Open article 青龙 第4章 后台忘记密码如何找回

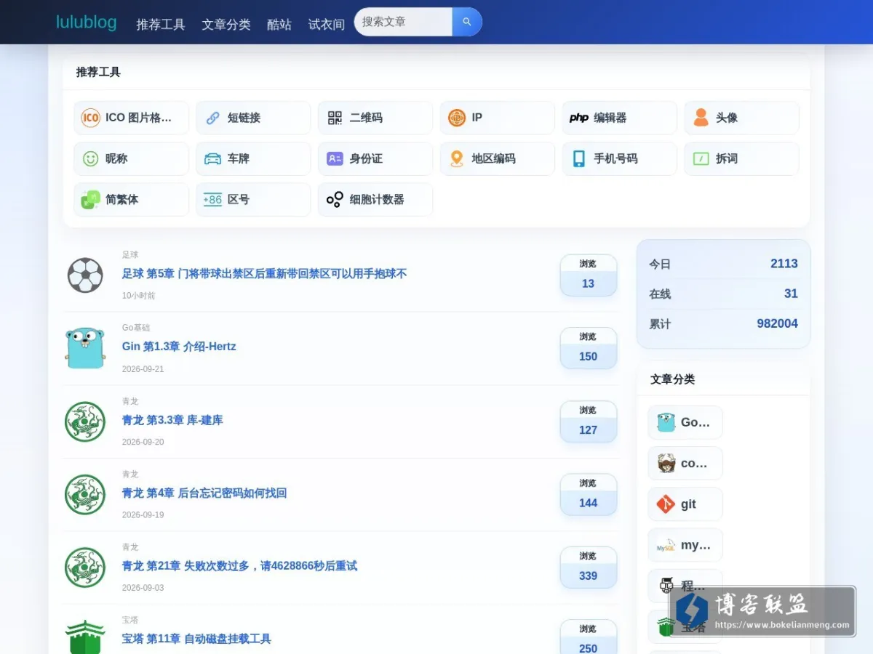tap(204, 493)
